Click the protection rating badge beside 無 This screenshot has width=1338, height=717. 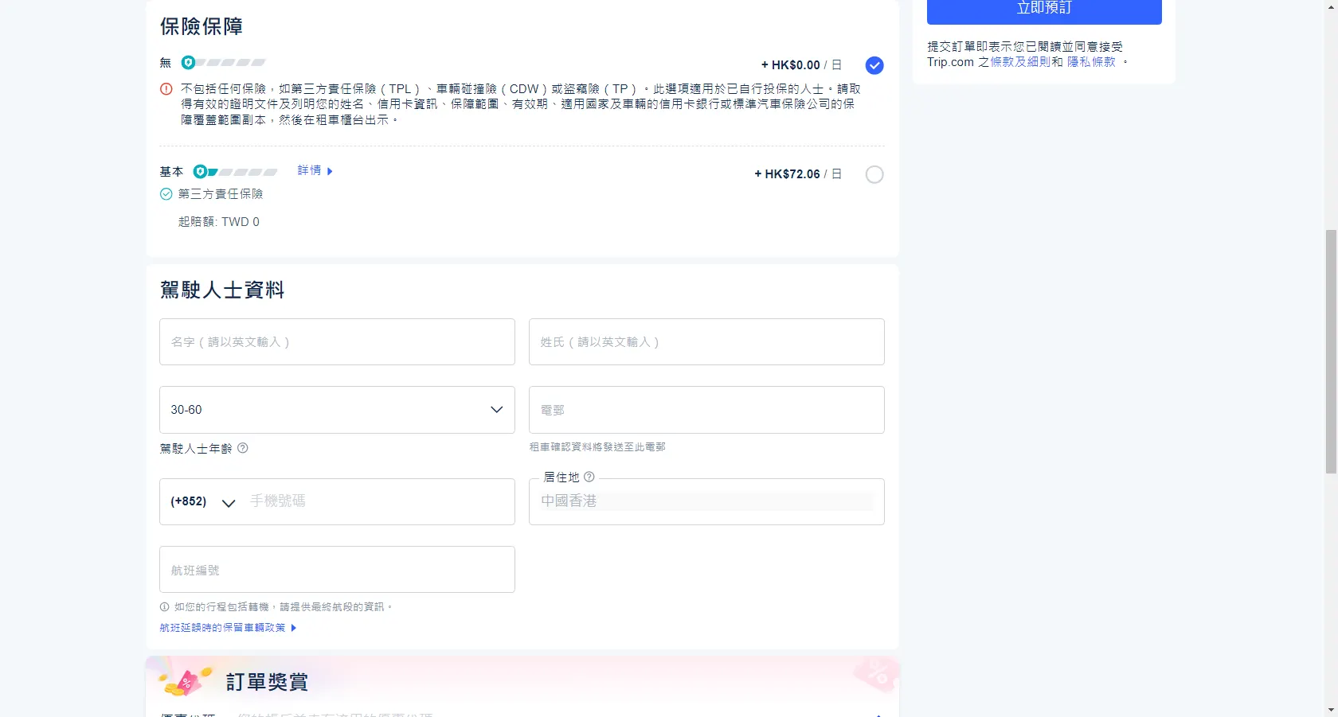[x=223, y=62]
